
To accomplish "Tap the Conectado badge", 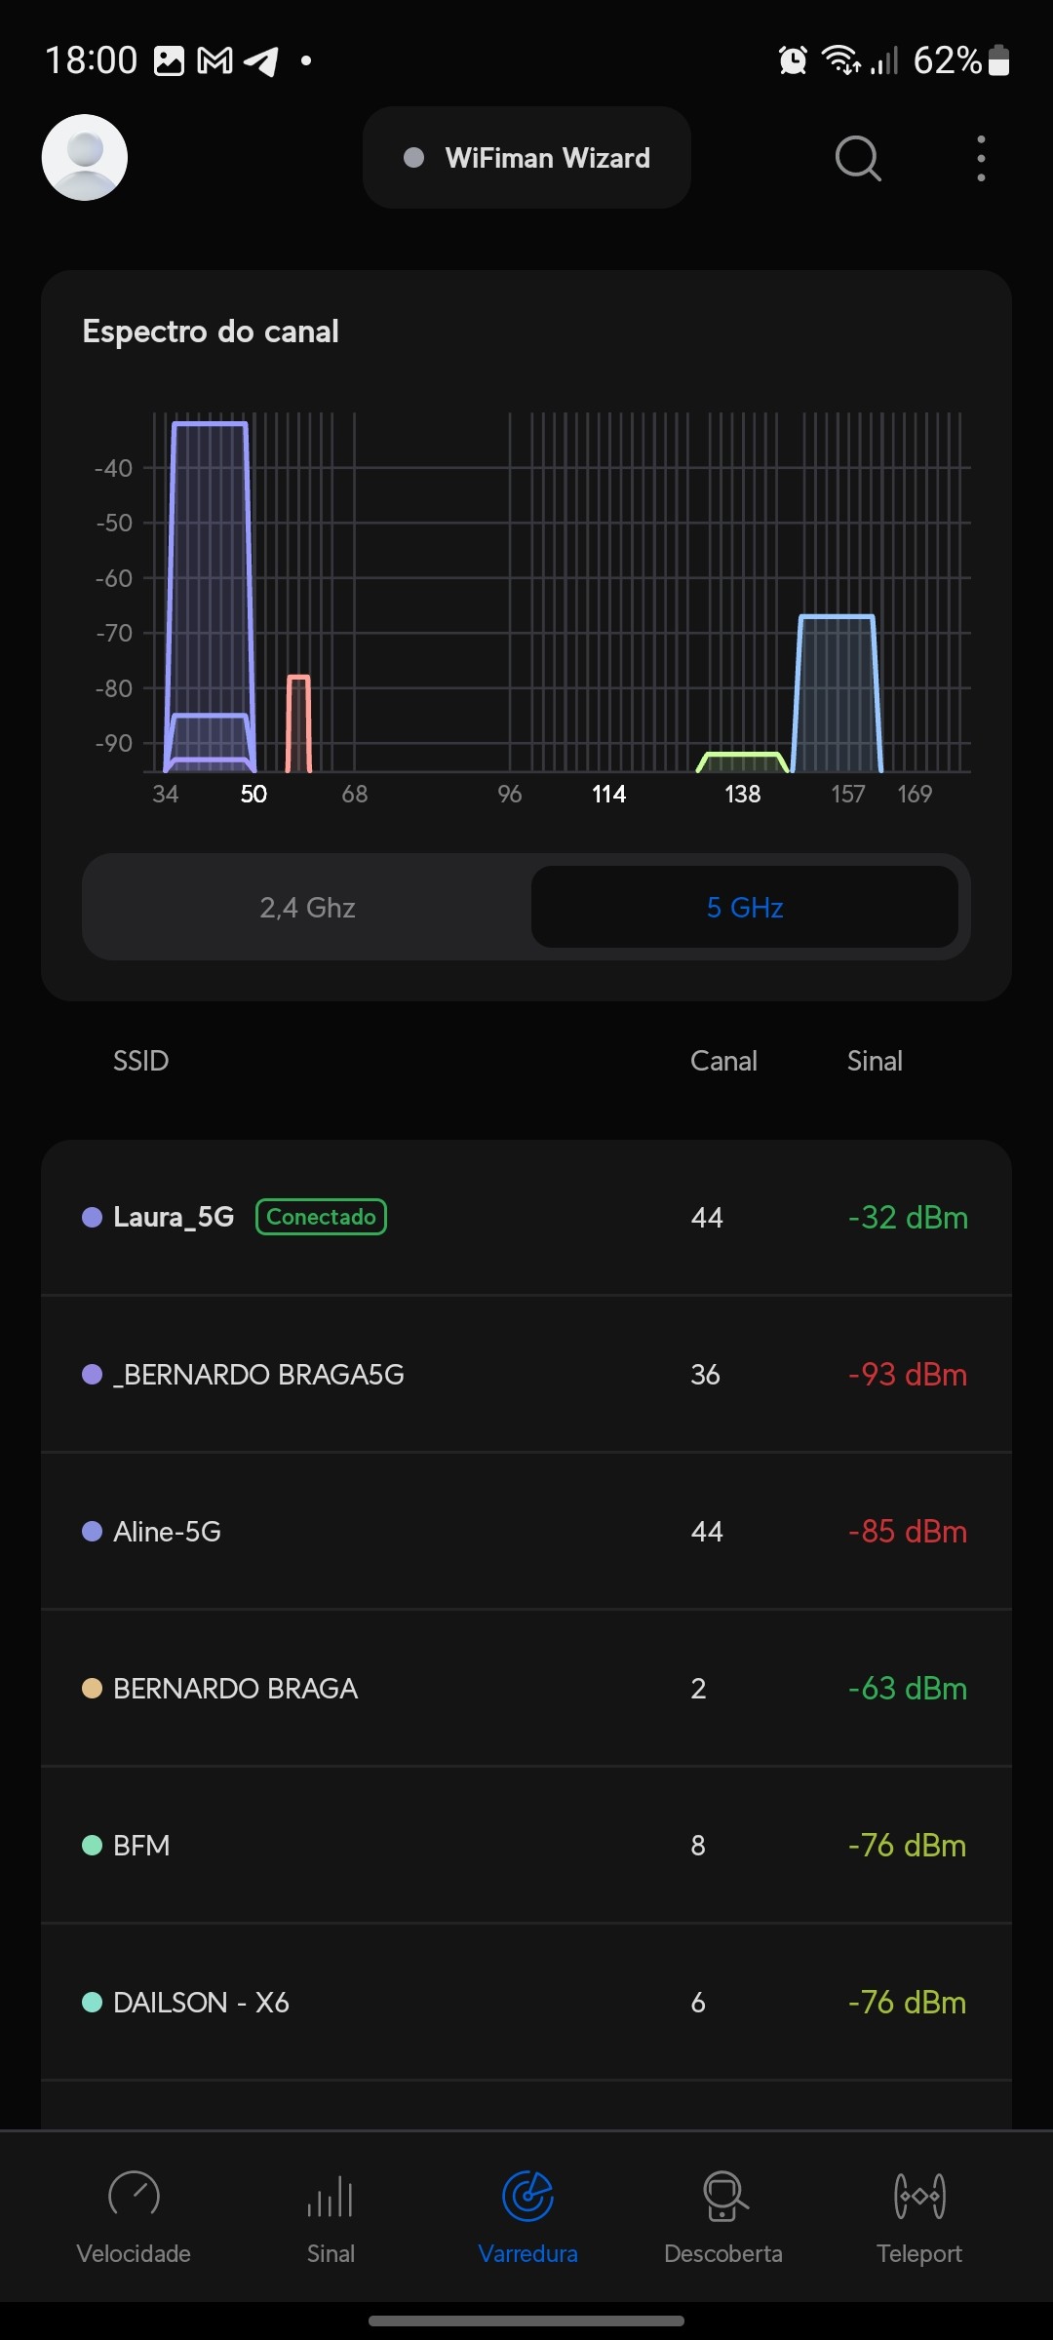I will point(321,1217).
